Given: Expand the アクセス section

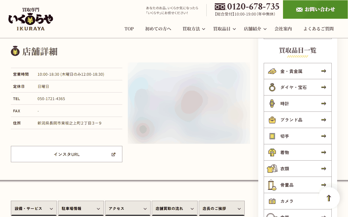Looking at the screenshot, I should click(x=128, y=208).
